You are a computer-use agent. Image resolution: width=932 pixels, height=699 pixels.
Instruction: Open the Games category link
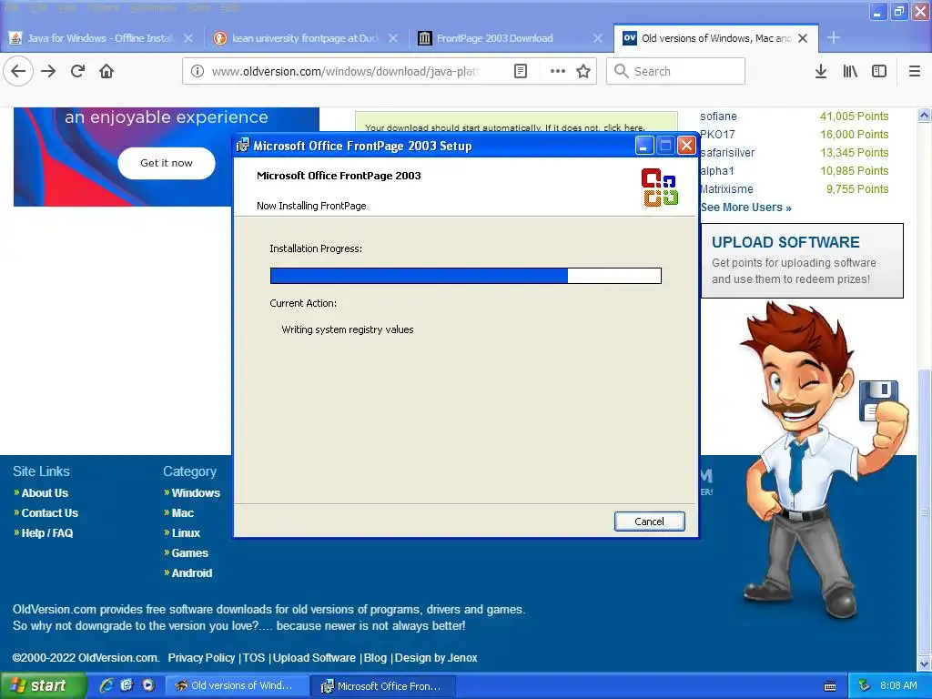pos(189,553)
